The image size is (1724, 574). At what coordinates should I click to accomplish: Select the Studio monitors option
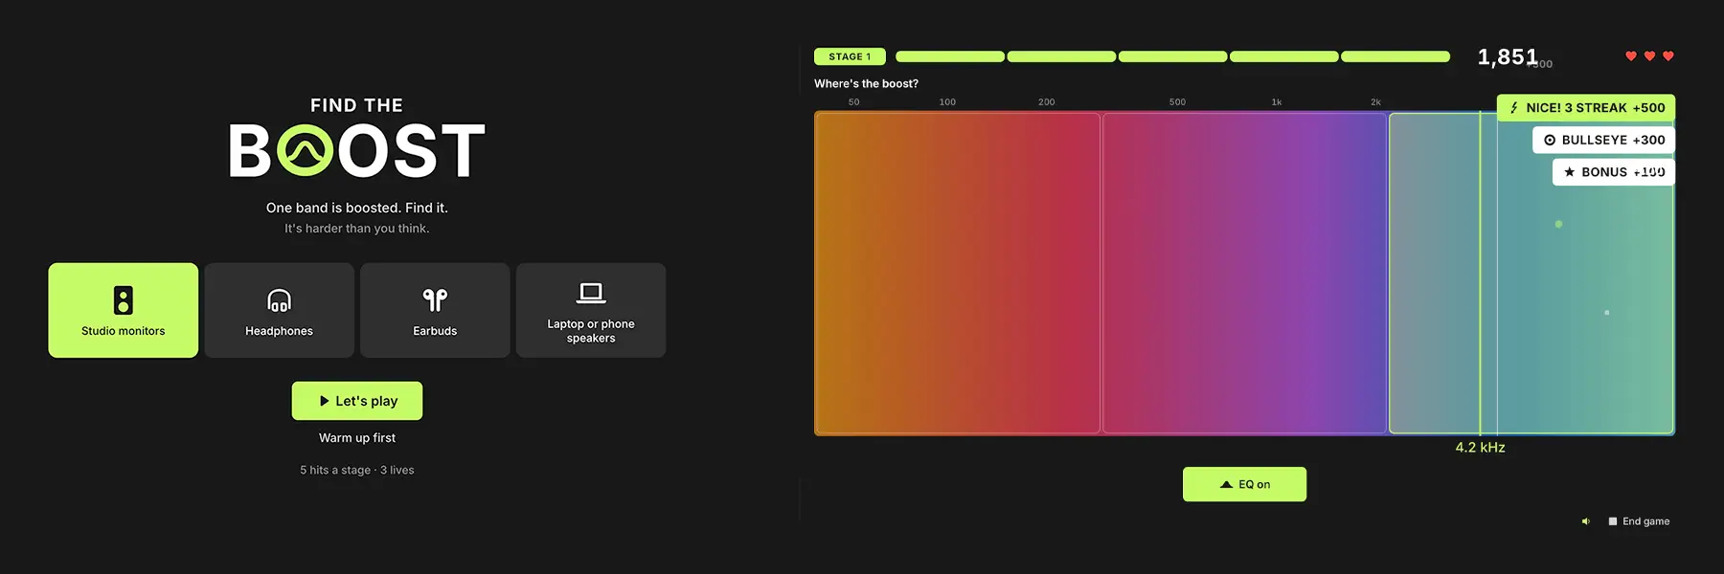pyautogui.click(x=124, y=310)
